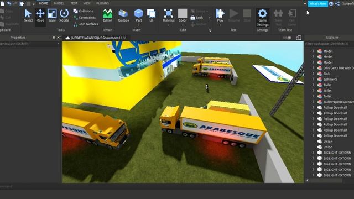Switch to the TEST ribbon tab
Image resolution: width=354 pixels, height=199 pixels.
(x=74, y=3)
